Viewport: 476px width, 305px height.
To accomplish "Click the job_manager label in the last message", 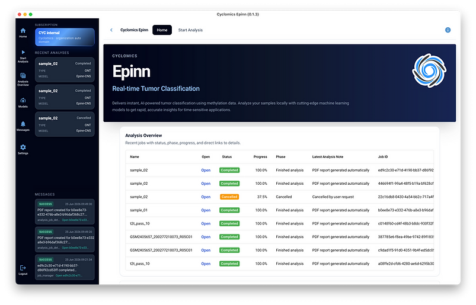I will pos(46,275).
